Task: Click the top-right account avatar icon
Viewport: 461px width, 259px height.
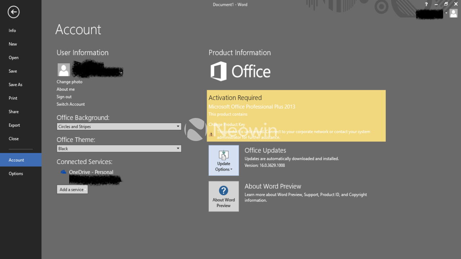Action: click(453, 13)
